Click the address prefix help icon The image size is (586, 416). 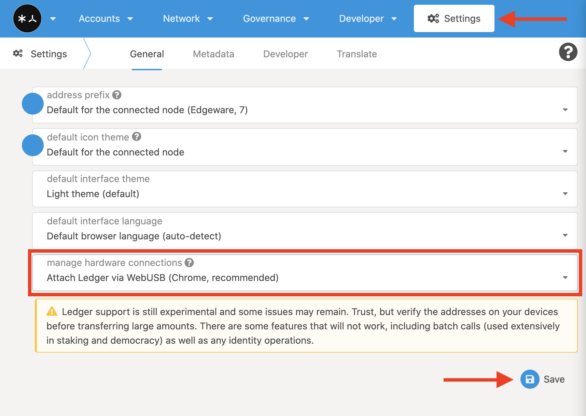click(x=117, y=95)
